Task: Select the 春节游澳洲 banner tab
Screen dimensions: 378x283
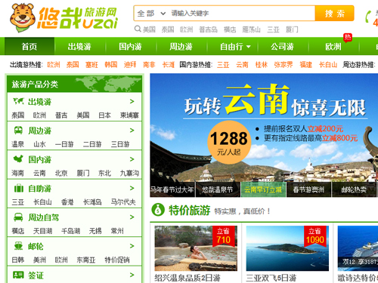Action: coord(308,189)
